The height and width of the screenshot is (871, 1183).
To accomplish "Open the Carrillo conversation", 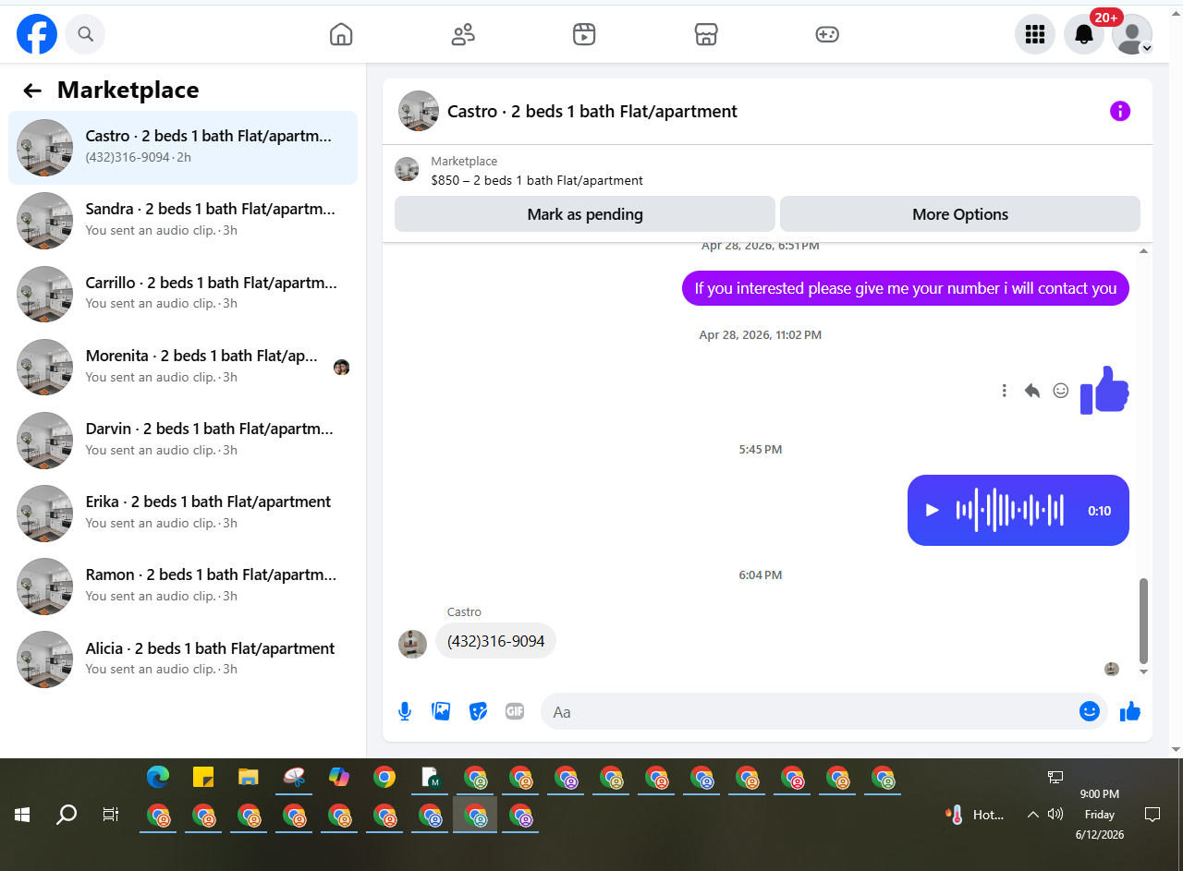I will point(183,294).
